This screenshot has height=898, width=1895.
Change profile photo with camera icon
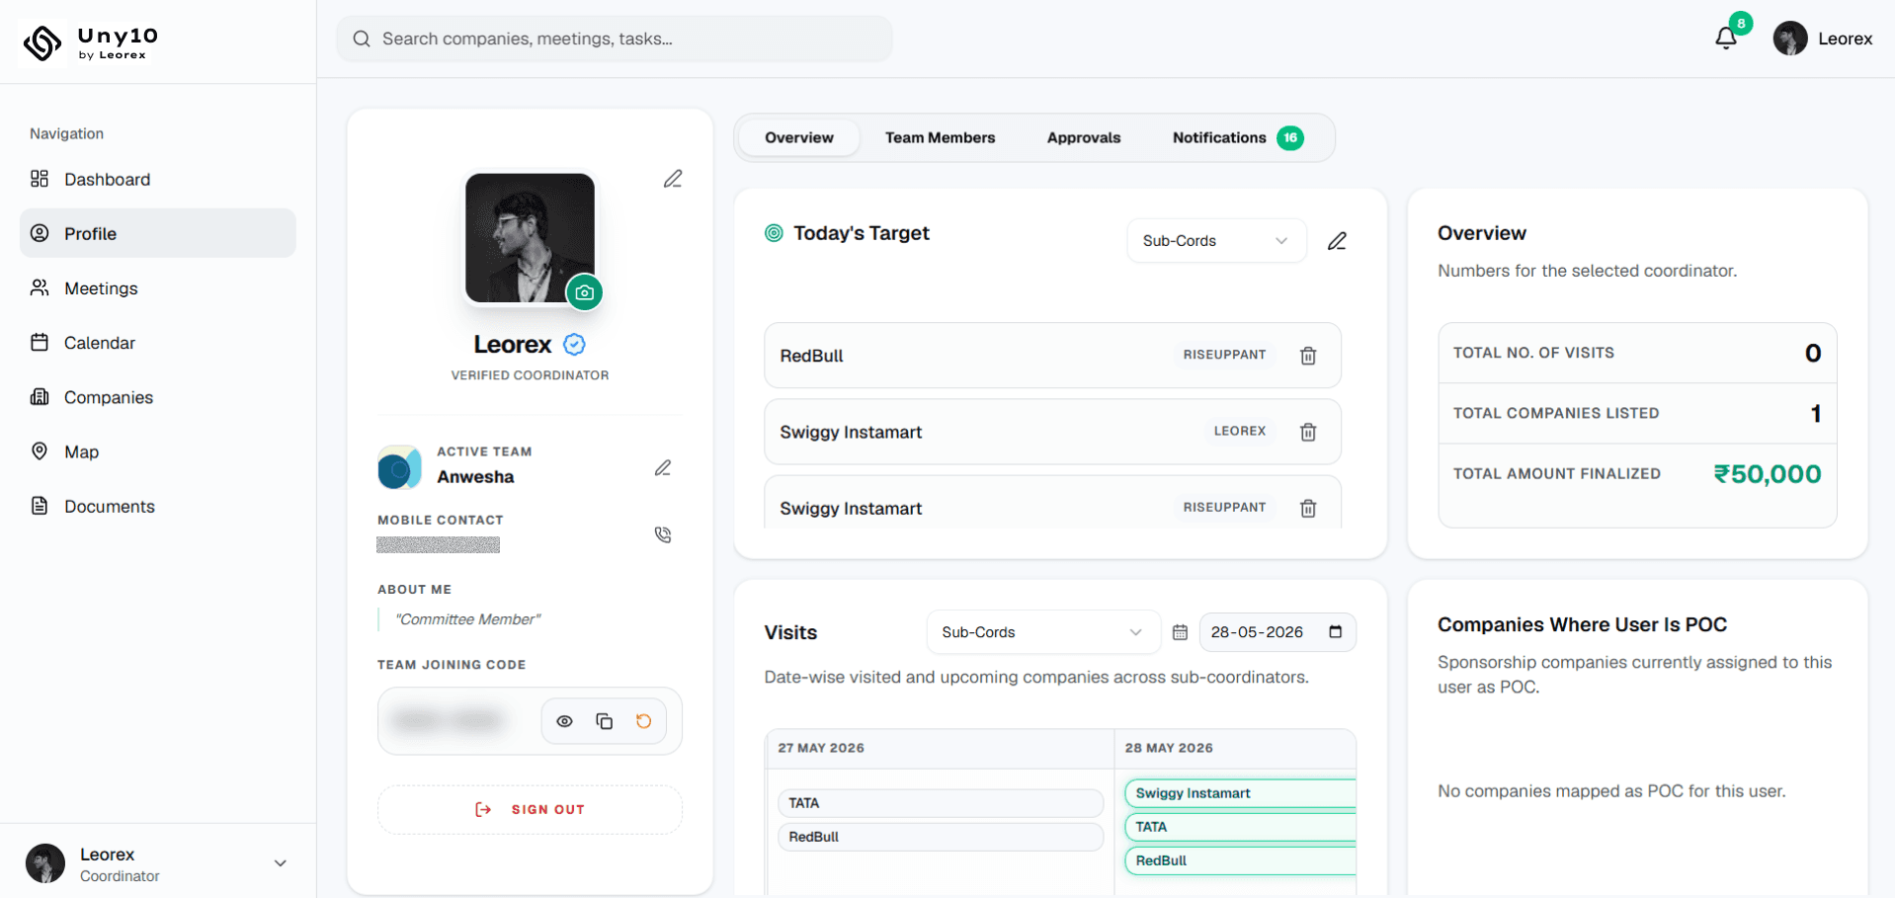click(584, 292)
